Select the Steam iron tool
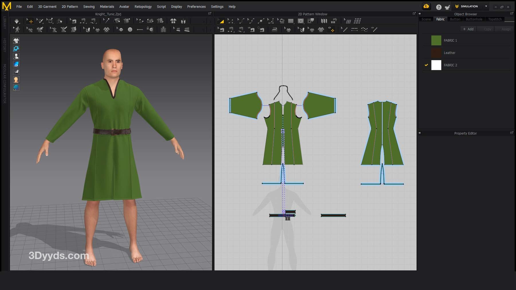The image size is (516, 290). 274,29
